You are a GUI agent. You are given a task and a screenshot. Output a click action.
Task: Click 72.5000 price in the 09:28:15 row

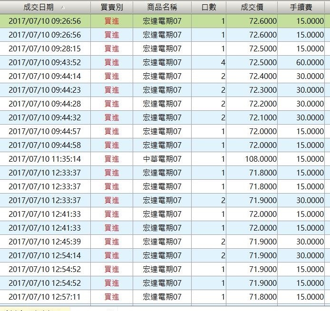pos(252,49)
